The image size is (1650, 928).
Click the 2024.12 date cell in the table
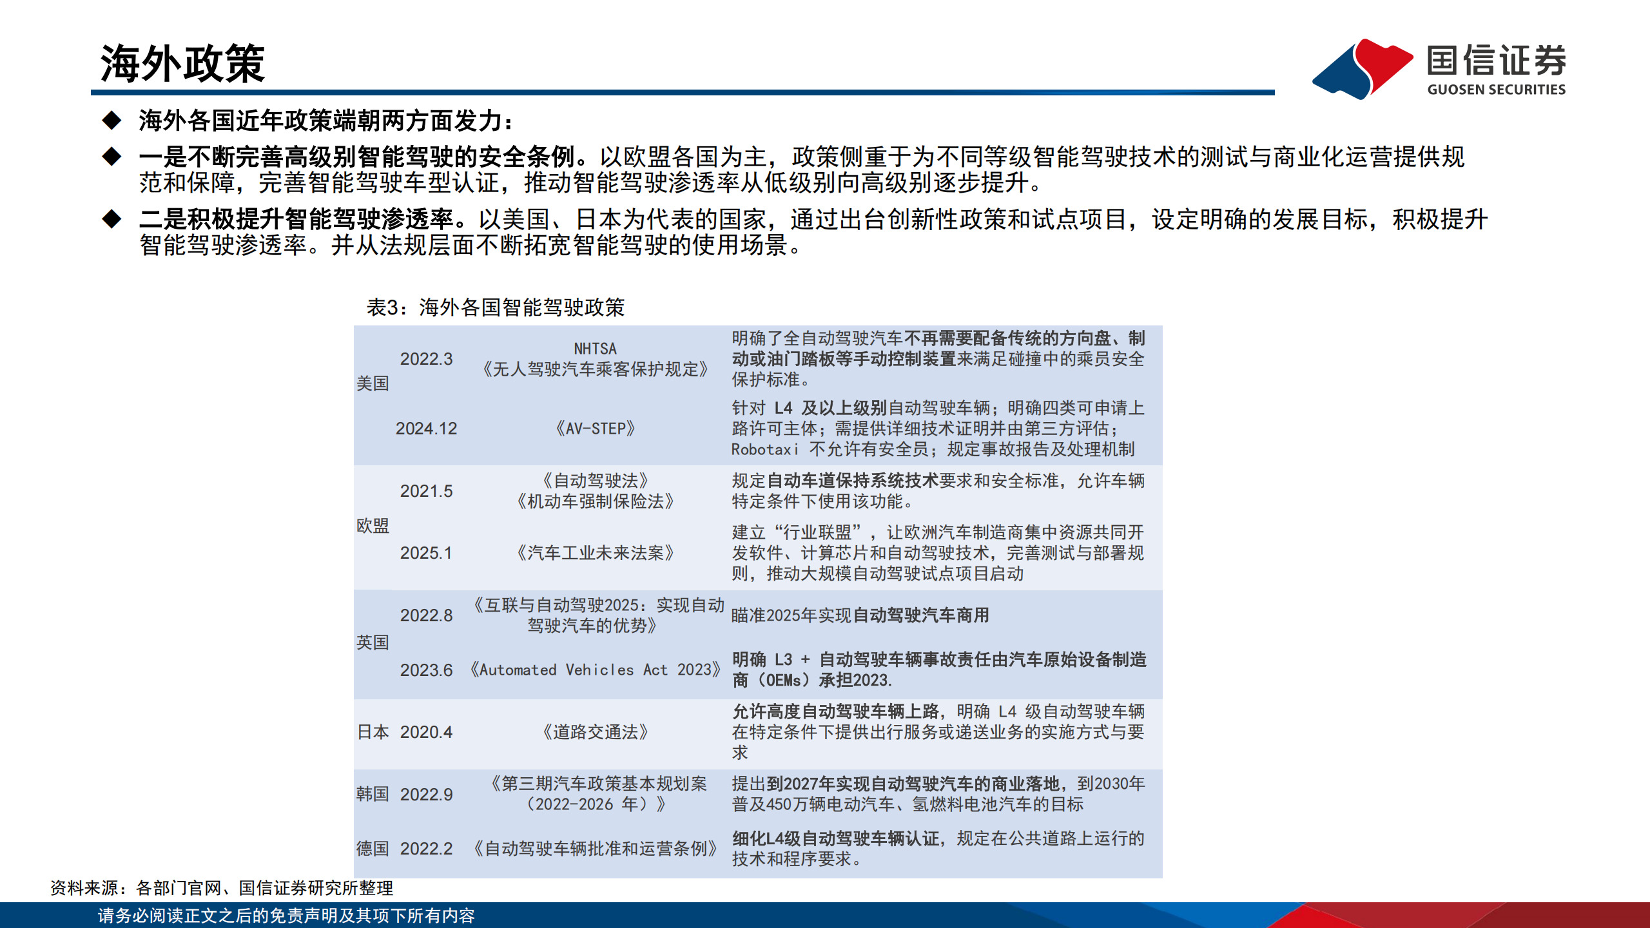[427, 429]
